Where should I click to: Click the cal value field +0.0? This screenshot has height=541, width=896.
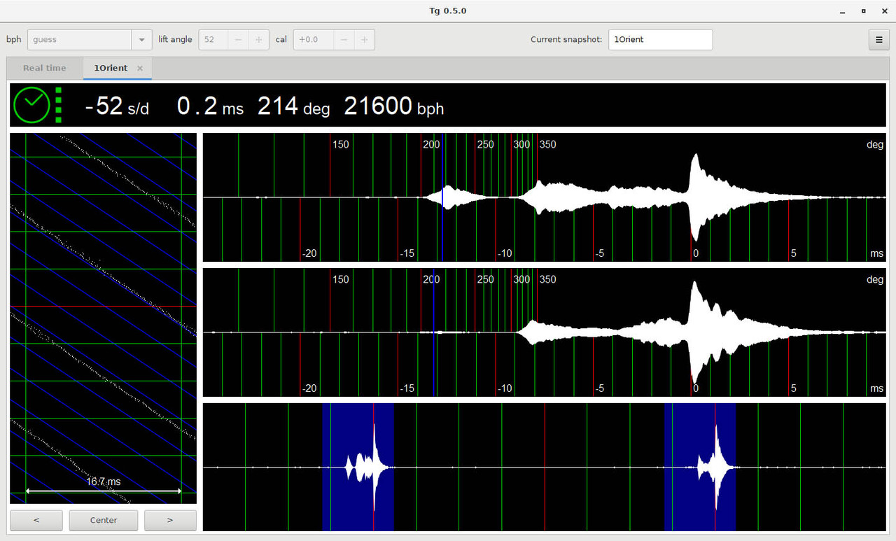click(313, 40)
